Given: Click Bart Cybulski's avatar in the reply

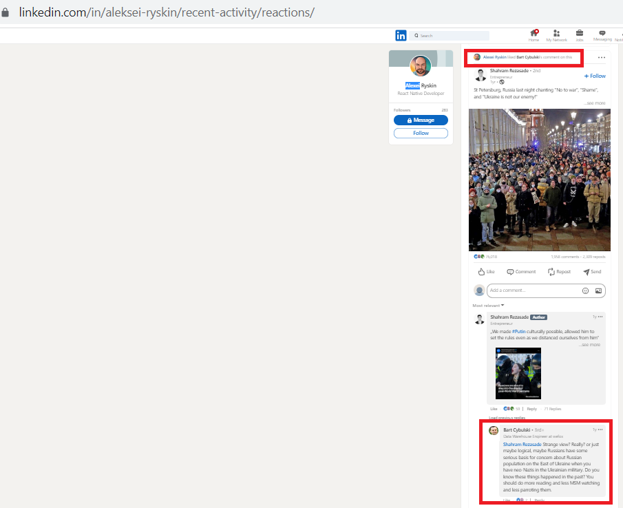Looking at the screenshot, I should click(x=494, y=430).
